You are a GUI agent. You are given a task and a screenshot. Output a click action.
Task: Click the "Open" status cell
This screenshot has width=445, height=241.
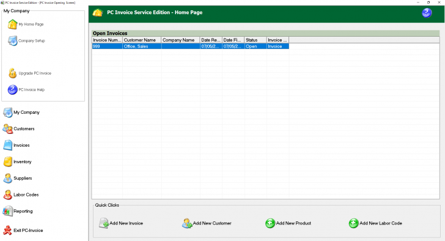click(256, 46)
